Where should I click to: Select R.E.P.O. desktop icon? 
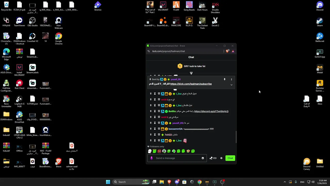189,22
